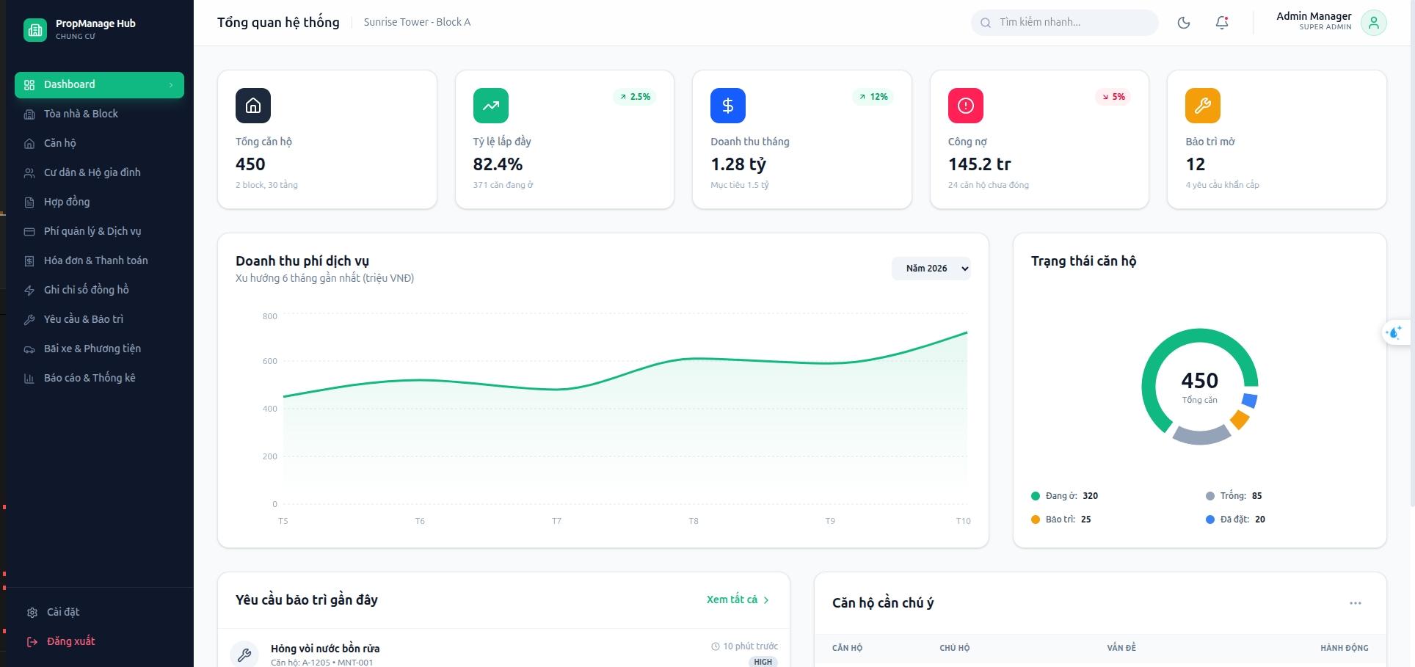This screenshot has height=667, width=1415.
Task: Click the orange wrench maintenance icon
Action: point(1202,106)
